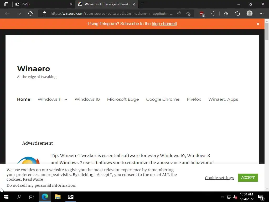Open Task View on taskbar
This screenshot has width=269, height=202.
[32, 197]
